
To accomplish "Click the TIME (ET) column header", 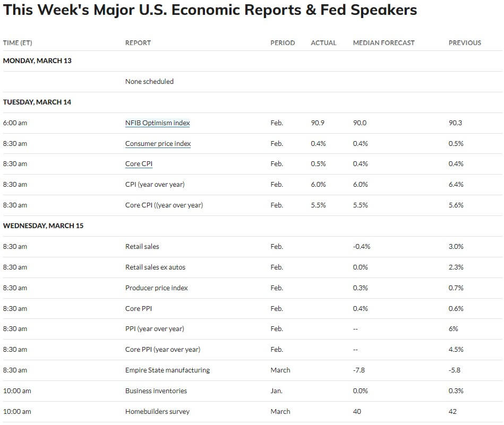I will tap(18, 43).
